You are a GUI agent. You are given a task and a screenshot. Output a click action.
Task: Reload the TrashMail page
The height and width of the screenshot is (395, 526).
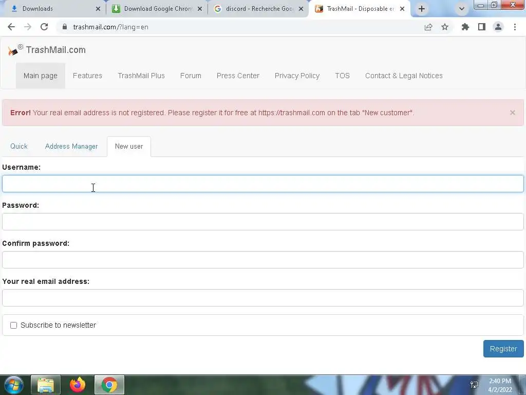[44, 27]
